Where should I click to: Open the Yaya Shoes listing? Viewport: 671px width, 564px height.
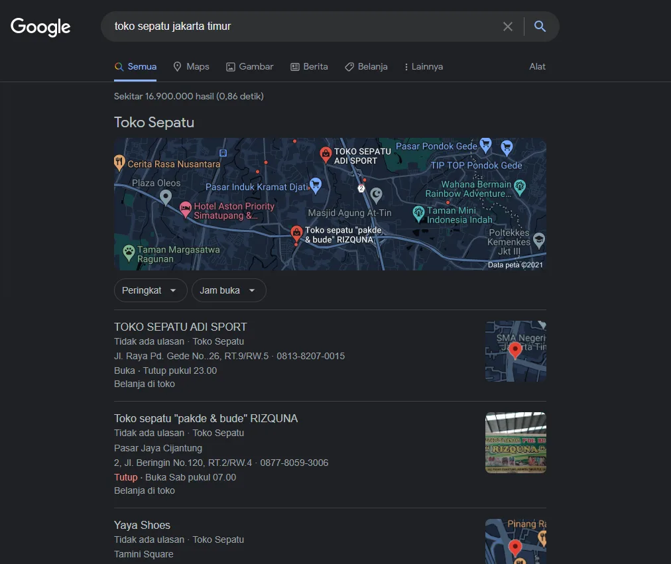142,526
